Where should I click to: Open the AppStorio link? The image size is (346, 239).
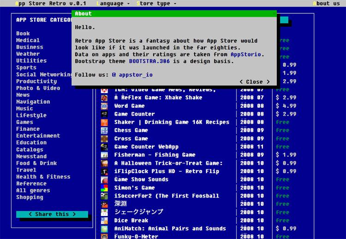(x=247, y=54)
